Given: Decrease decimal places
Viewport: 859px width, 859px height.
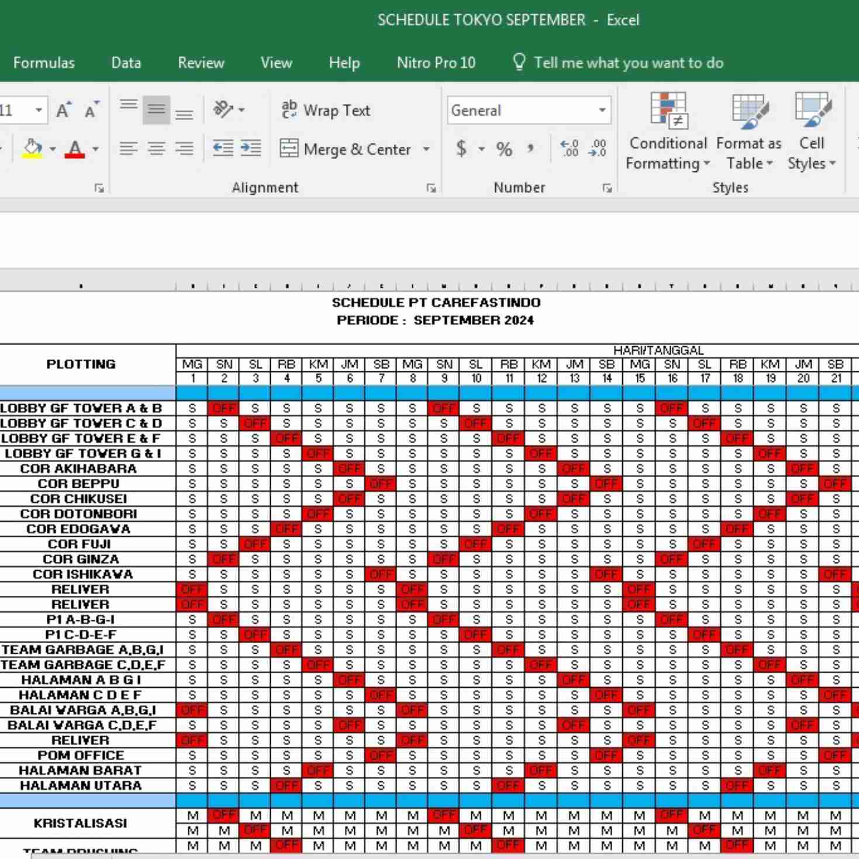Looking at the screenshot, I should click(x=597, y=149).
